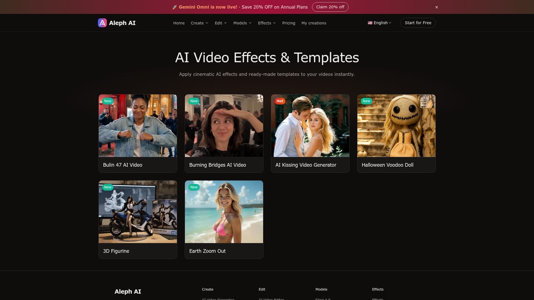Click the footer Effects heading

point(378,289)
